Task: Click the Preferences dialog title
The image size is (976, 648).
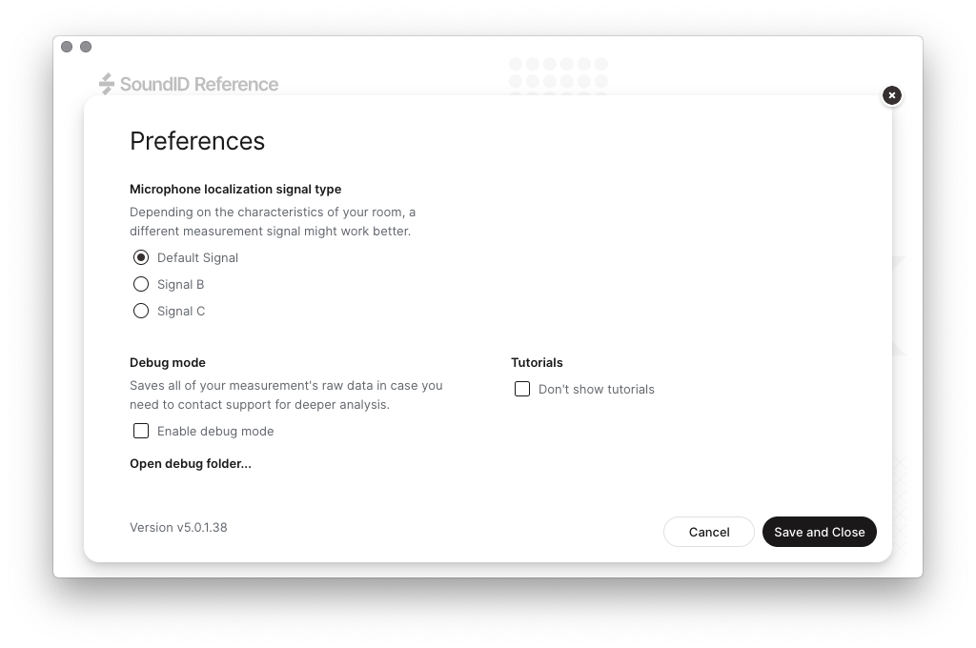Action: point(197,141)
